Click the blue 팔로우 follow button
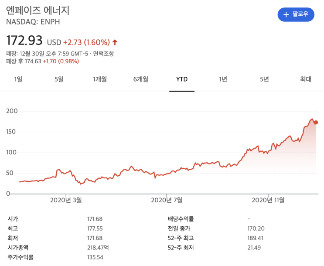 coord(296,14)
